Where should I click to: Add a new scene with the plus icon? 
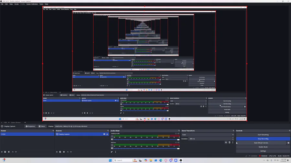[2, 152]
